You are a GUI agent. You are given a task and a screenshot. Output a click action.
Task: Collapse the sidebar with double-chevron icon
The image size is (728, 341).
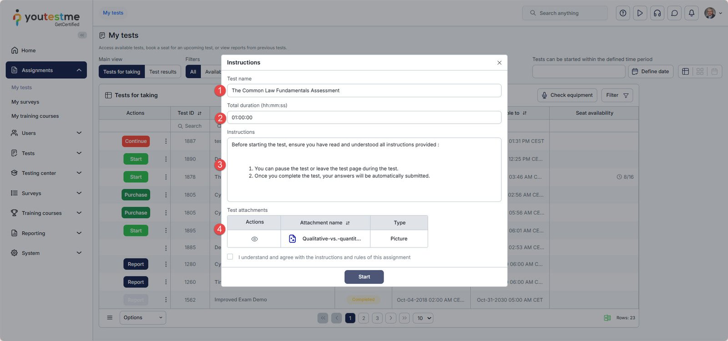click(x=82, y=35)
